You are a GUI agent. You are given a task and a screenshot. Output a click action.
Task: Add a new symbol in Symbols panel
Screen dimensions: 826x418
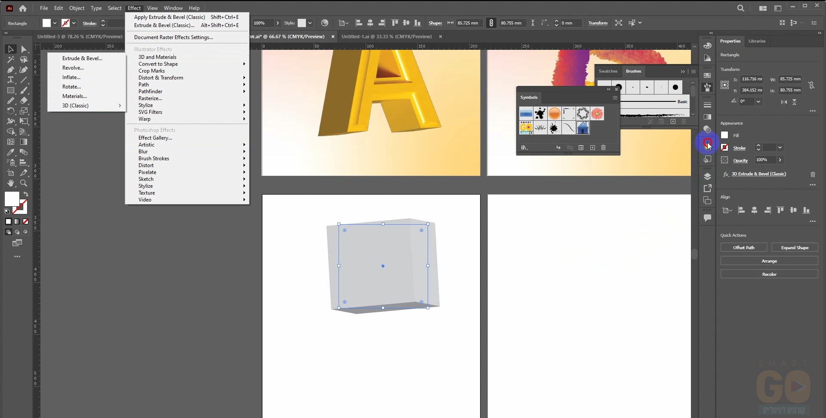[x=592, y=148]
